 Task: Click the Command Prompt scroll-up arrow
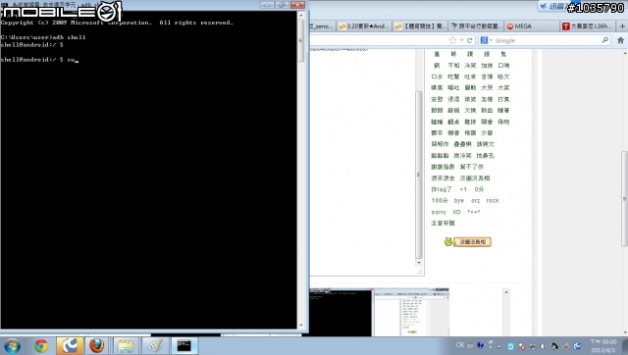coord(301,16)
